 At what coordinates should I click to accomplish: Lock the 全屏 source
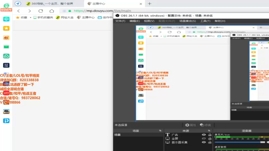[209, 139]
